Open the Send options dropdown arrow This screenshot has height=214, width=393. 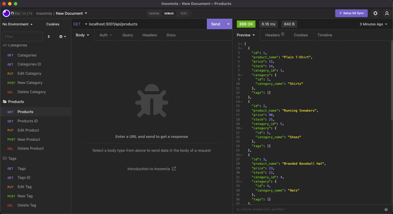coord(228,24)
